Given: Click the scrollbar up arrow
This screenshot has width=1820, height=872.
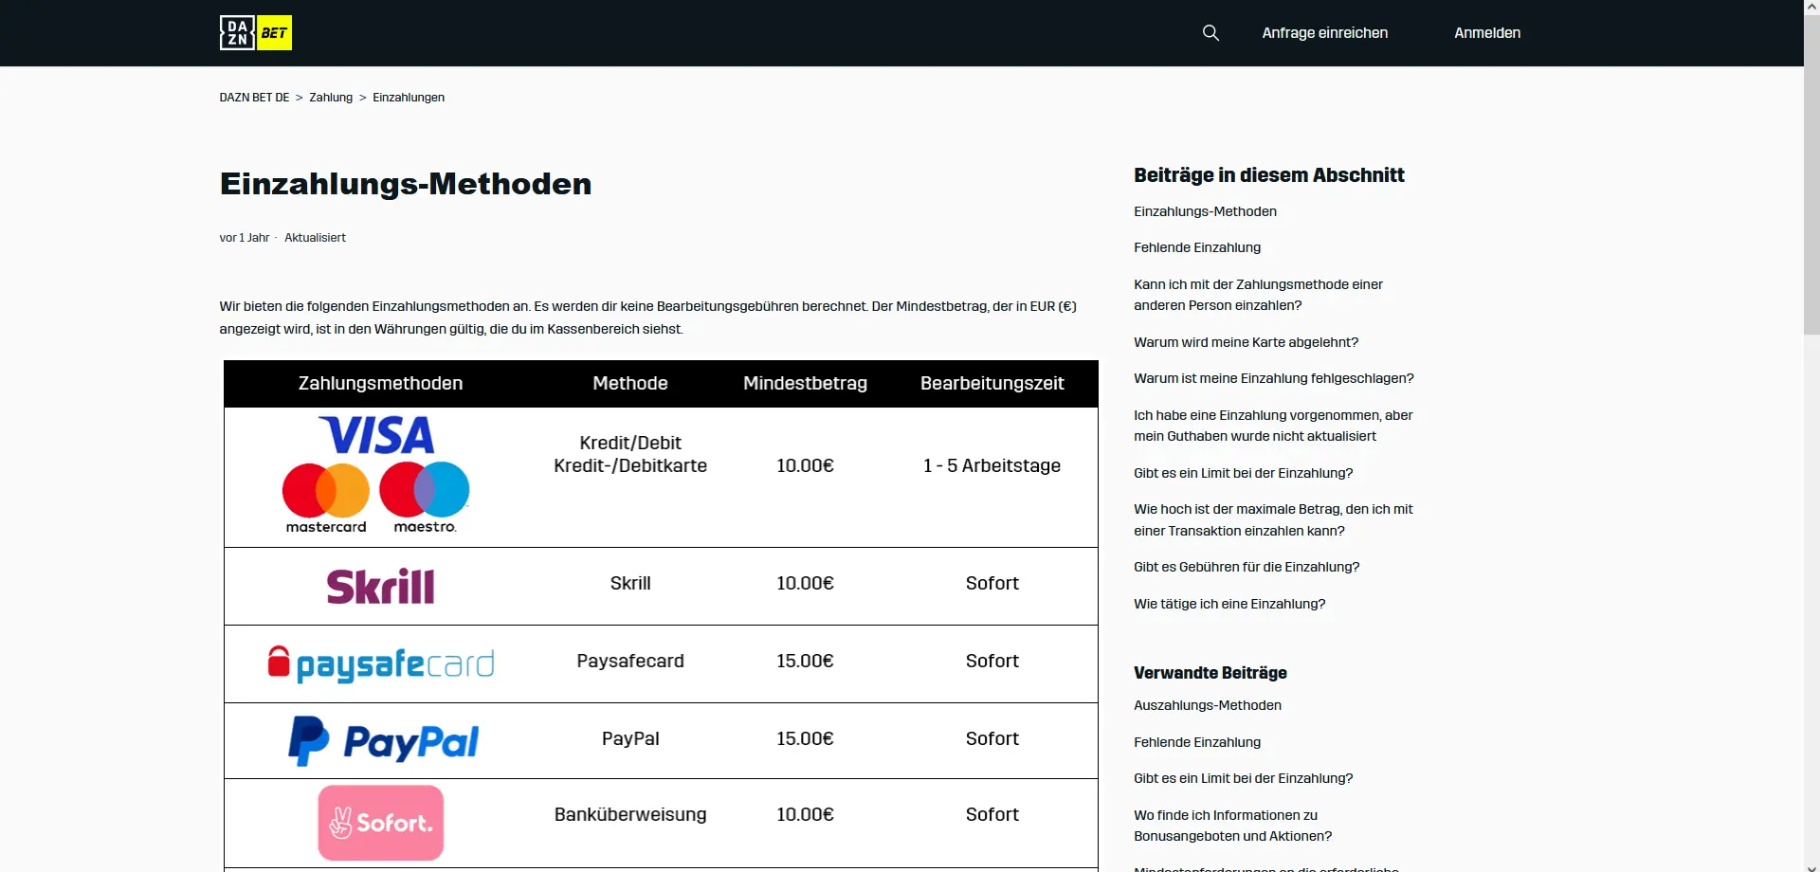Looking at the screenshot, I should click(1811, 8).
